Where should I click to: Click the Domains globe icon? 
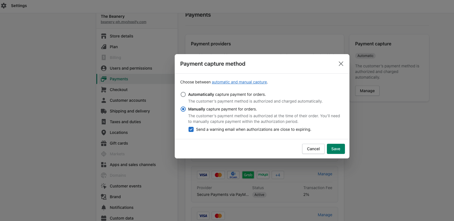click(x=104, y=175)
